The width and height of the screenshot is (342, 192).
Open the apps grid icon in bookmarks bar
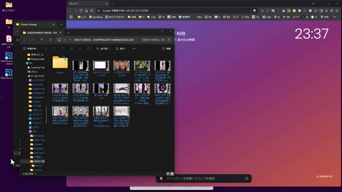[x=71, y=17]
